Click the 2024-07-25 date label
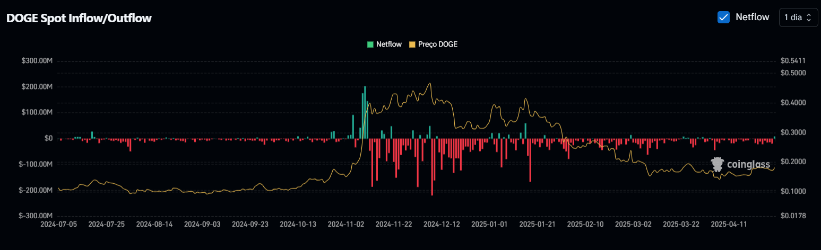 [x=107, y=225]
